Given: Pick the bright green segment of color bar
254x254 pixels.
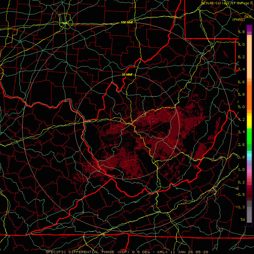Looking at the screenshot, I should (x=249, y=136).
